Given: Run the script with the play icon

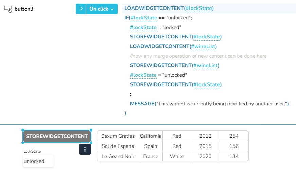Looking at the screenshot, I should pos(81,9).
